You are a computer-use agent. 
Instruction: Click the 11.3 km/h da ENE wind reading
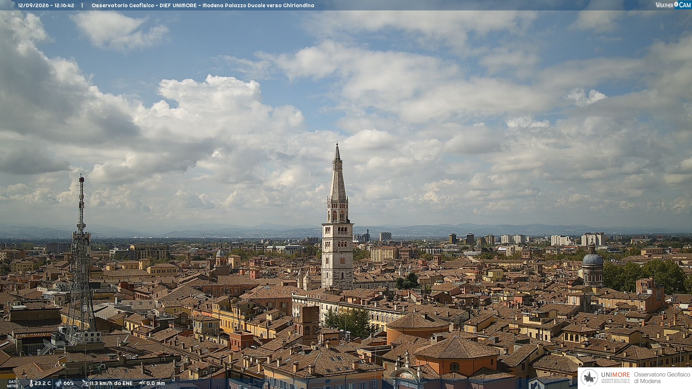111,383
